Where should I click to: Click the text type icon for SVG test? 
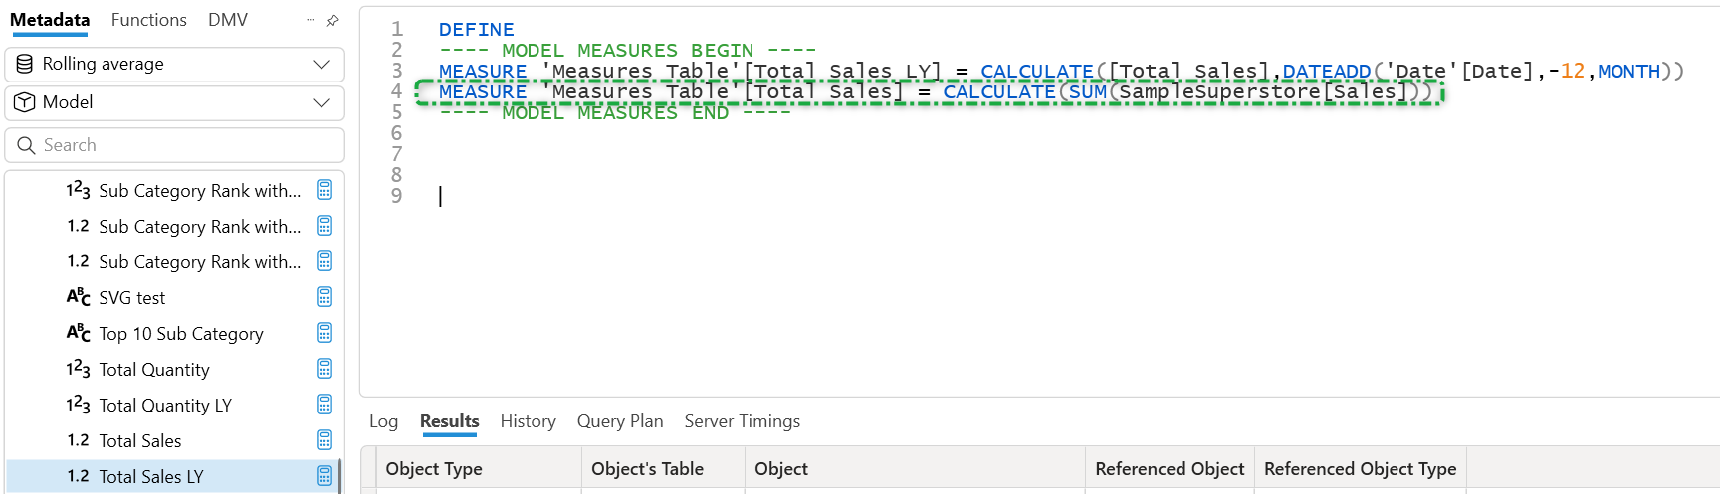coord(78,297)
